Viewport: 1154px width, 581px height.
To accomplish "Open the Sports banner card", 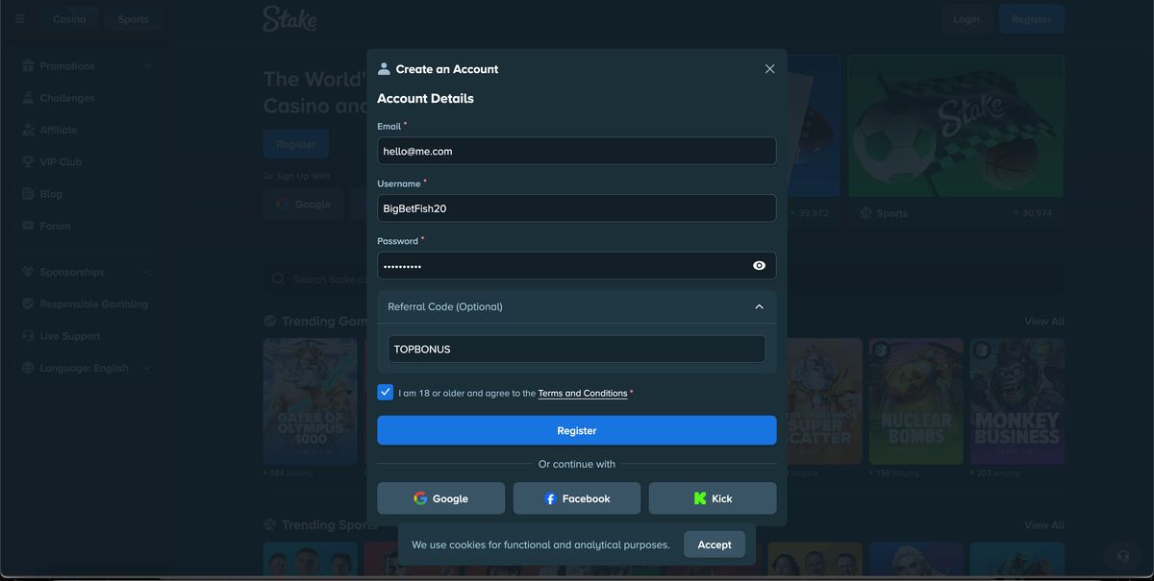I will pyautogui.click(x=956, y=141).
